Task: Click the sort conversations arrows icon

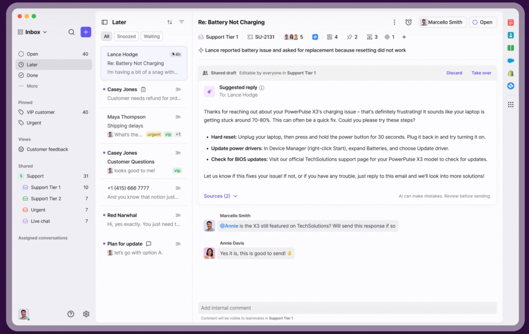Action: tap(169, 22)
